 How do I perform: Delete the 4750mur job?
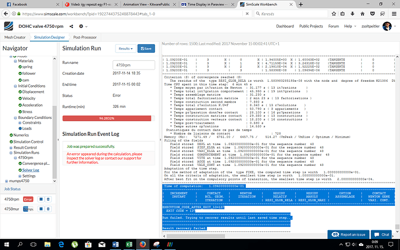coord(48,209)
